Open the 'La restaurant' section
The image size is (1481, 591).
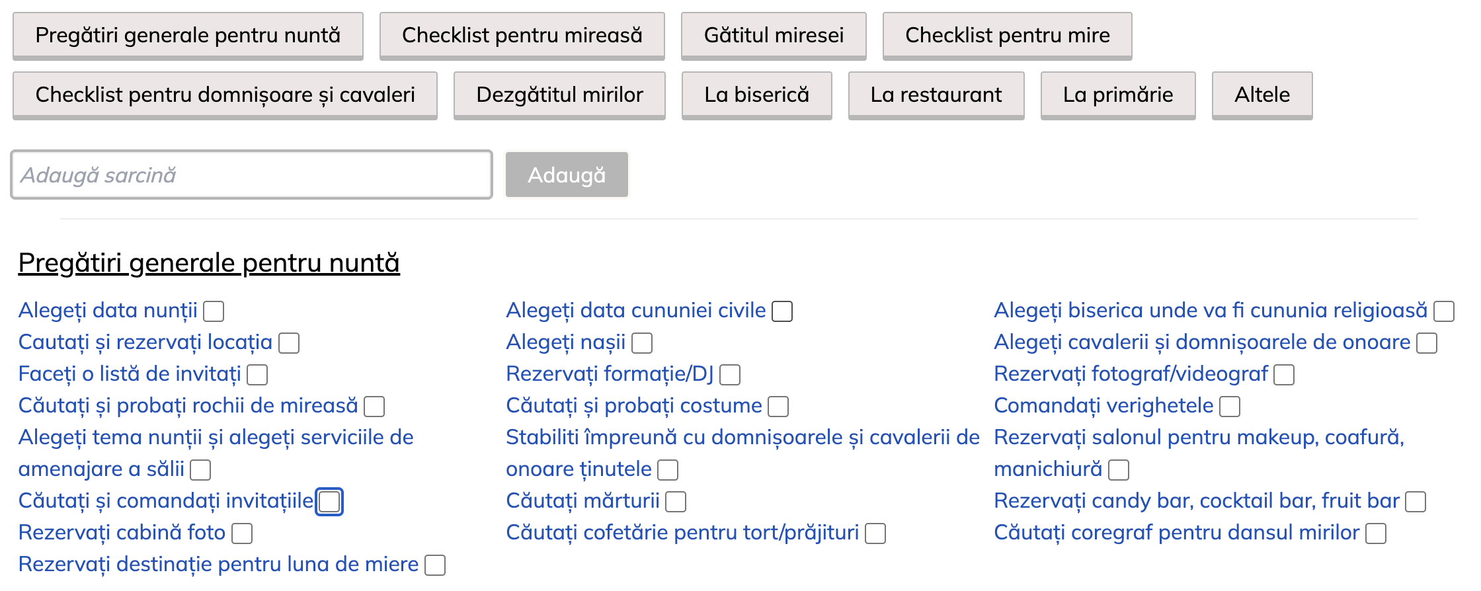[x=936, y=95]
